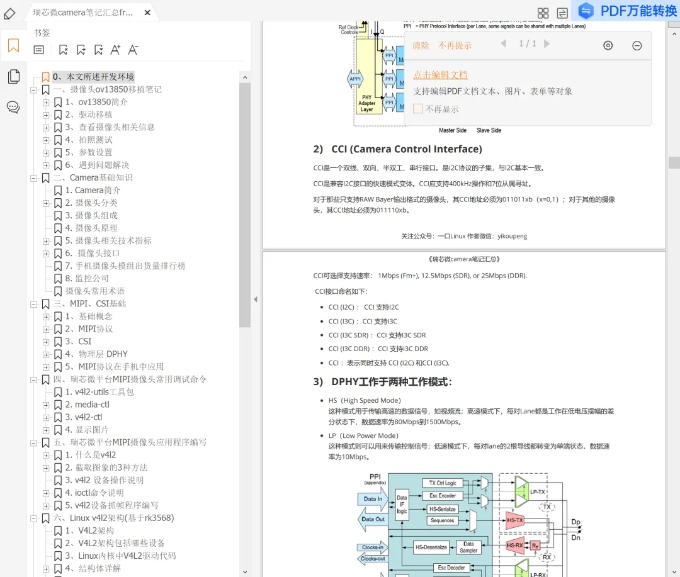This screenshot has height=577, width=680.
Task: Select bookmark 3、Linux内核中V4L2驱动代码
Action: [x=120, y=556]
